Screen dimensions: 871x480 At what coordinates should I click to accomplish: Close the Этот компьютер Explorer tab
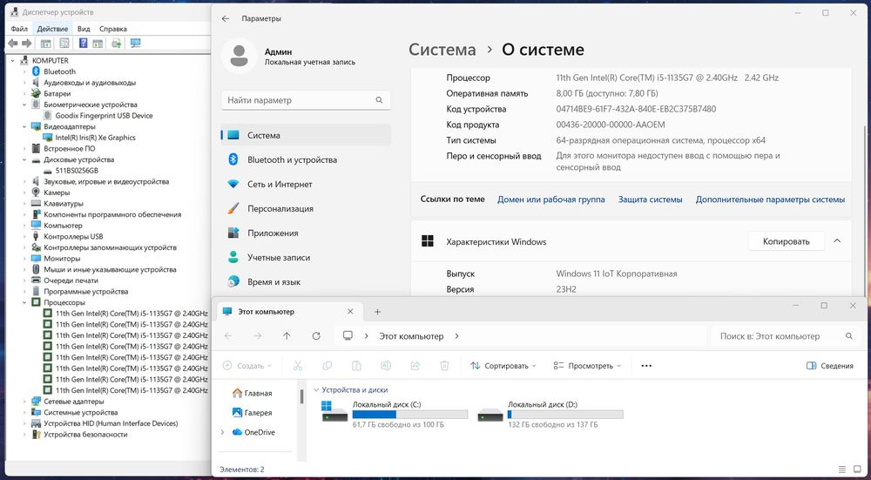click(350, 312)
